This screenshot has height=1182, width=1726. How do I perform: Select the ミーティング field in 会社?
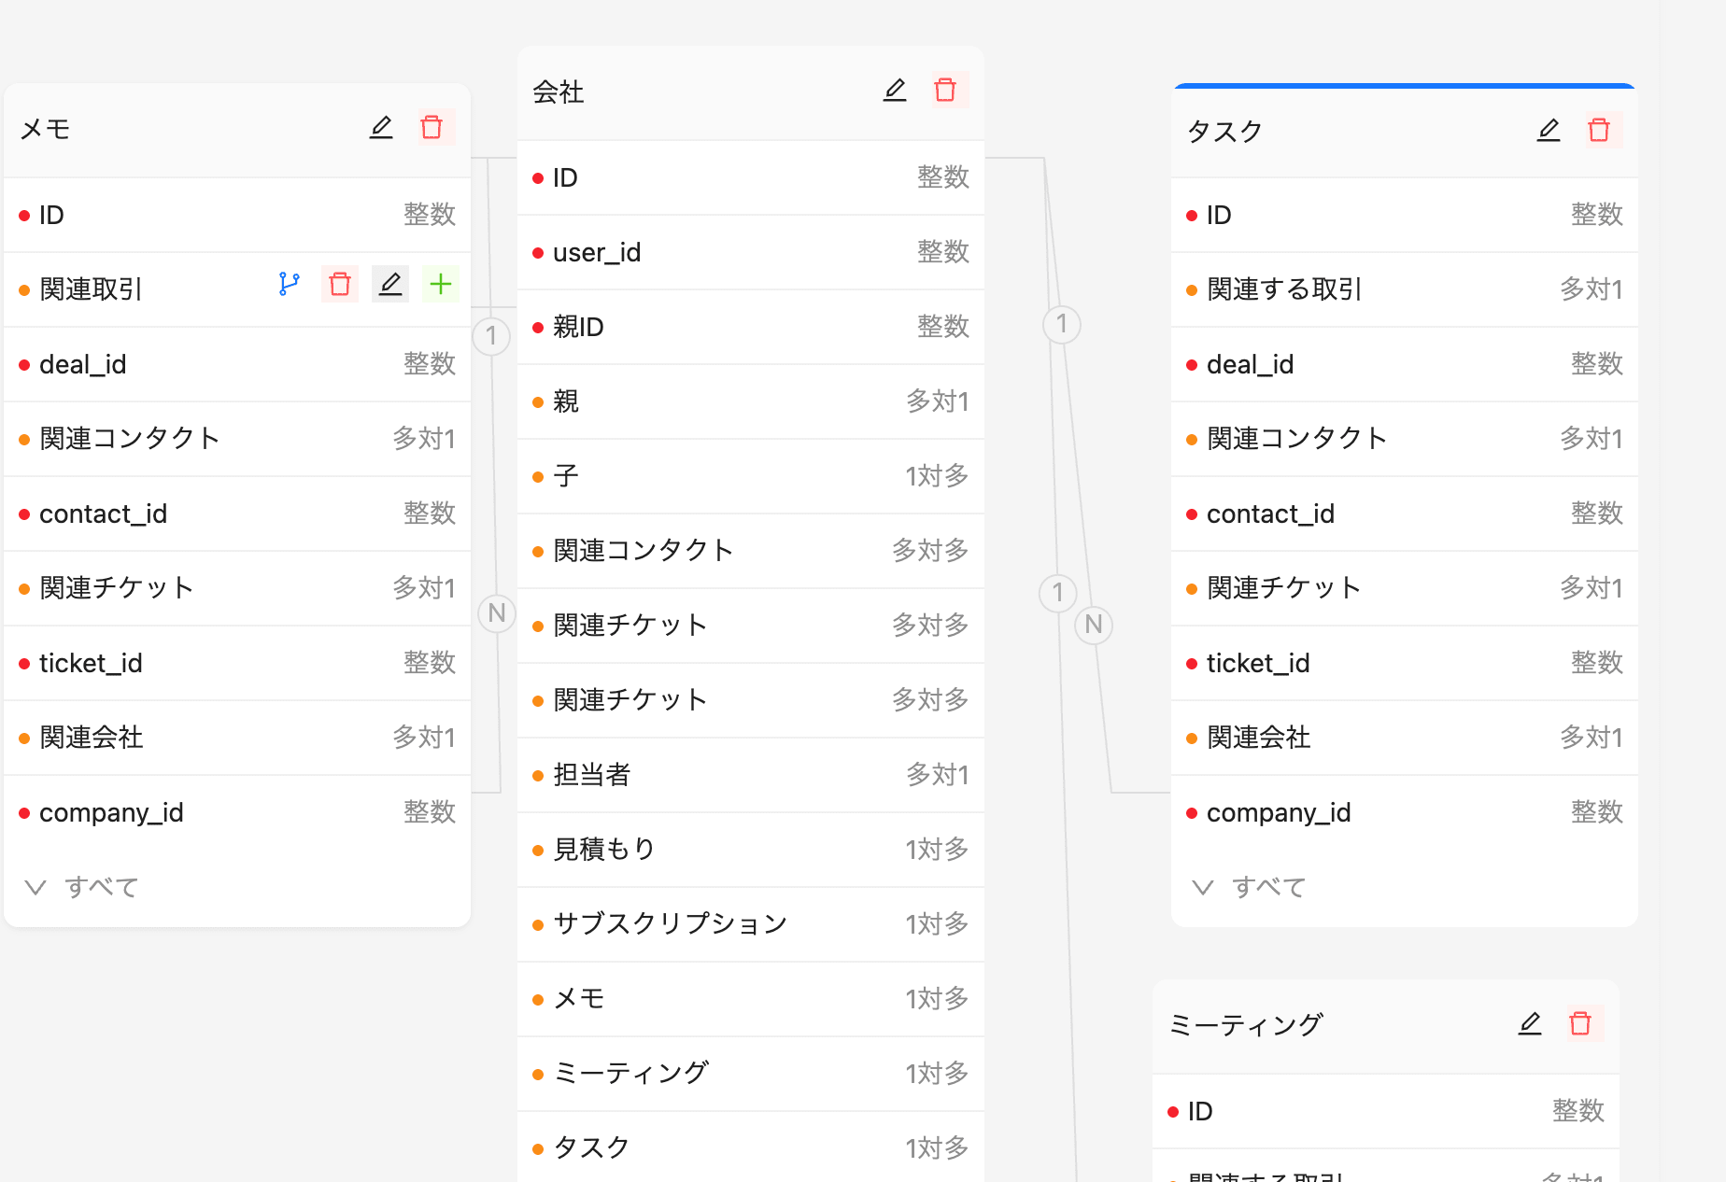point(751,1074)
